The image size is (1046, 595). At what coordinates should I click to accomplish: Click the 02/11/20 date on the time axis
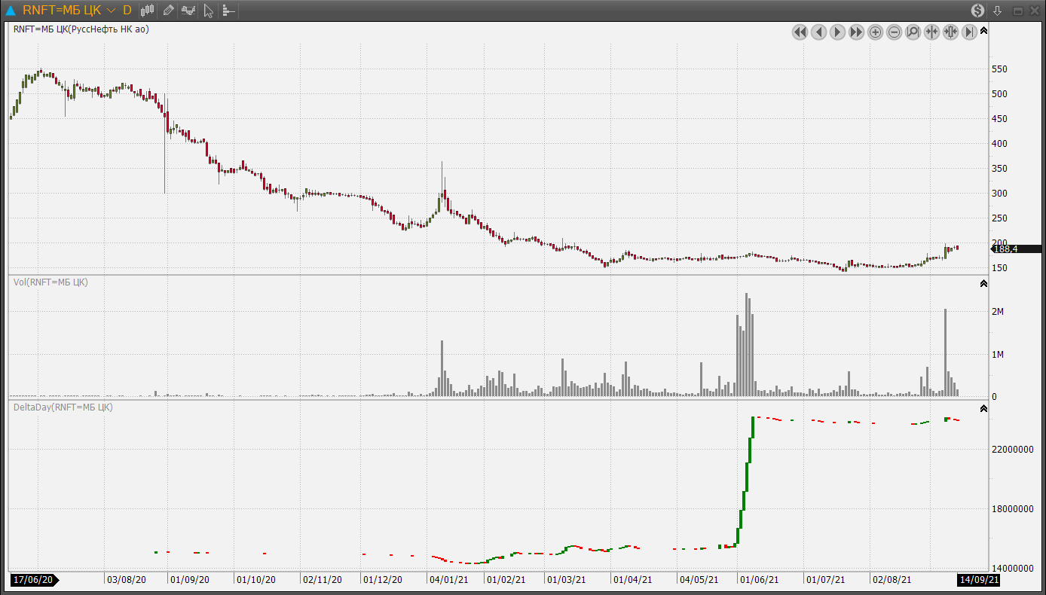pyautogui.click(x=322, y=580)
